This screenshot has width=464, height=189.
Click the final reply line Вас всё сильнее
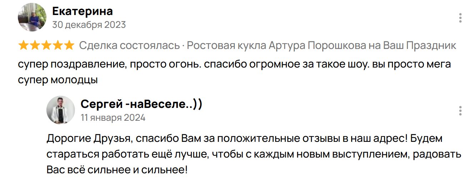117,169
